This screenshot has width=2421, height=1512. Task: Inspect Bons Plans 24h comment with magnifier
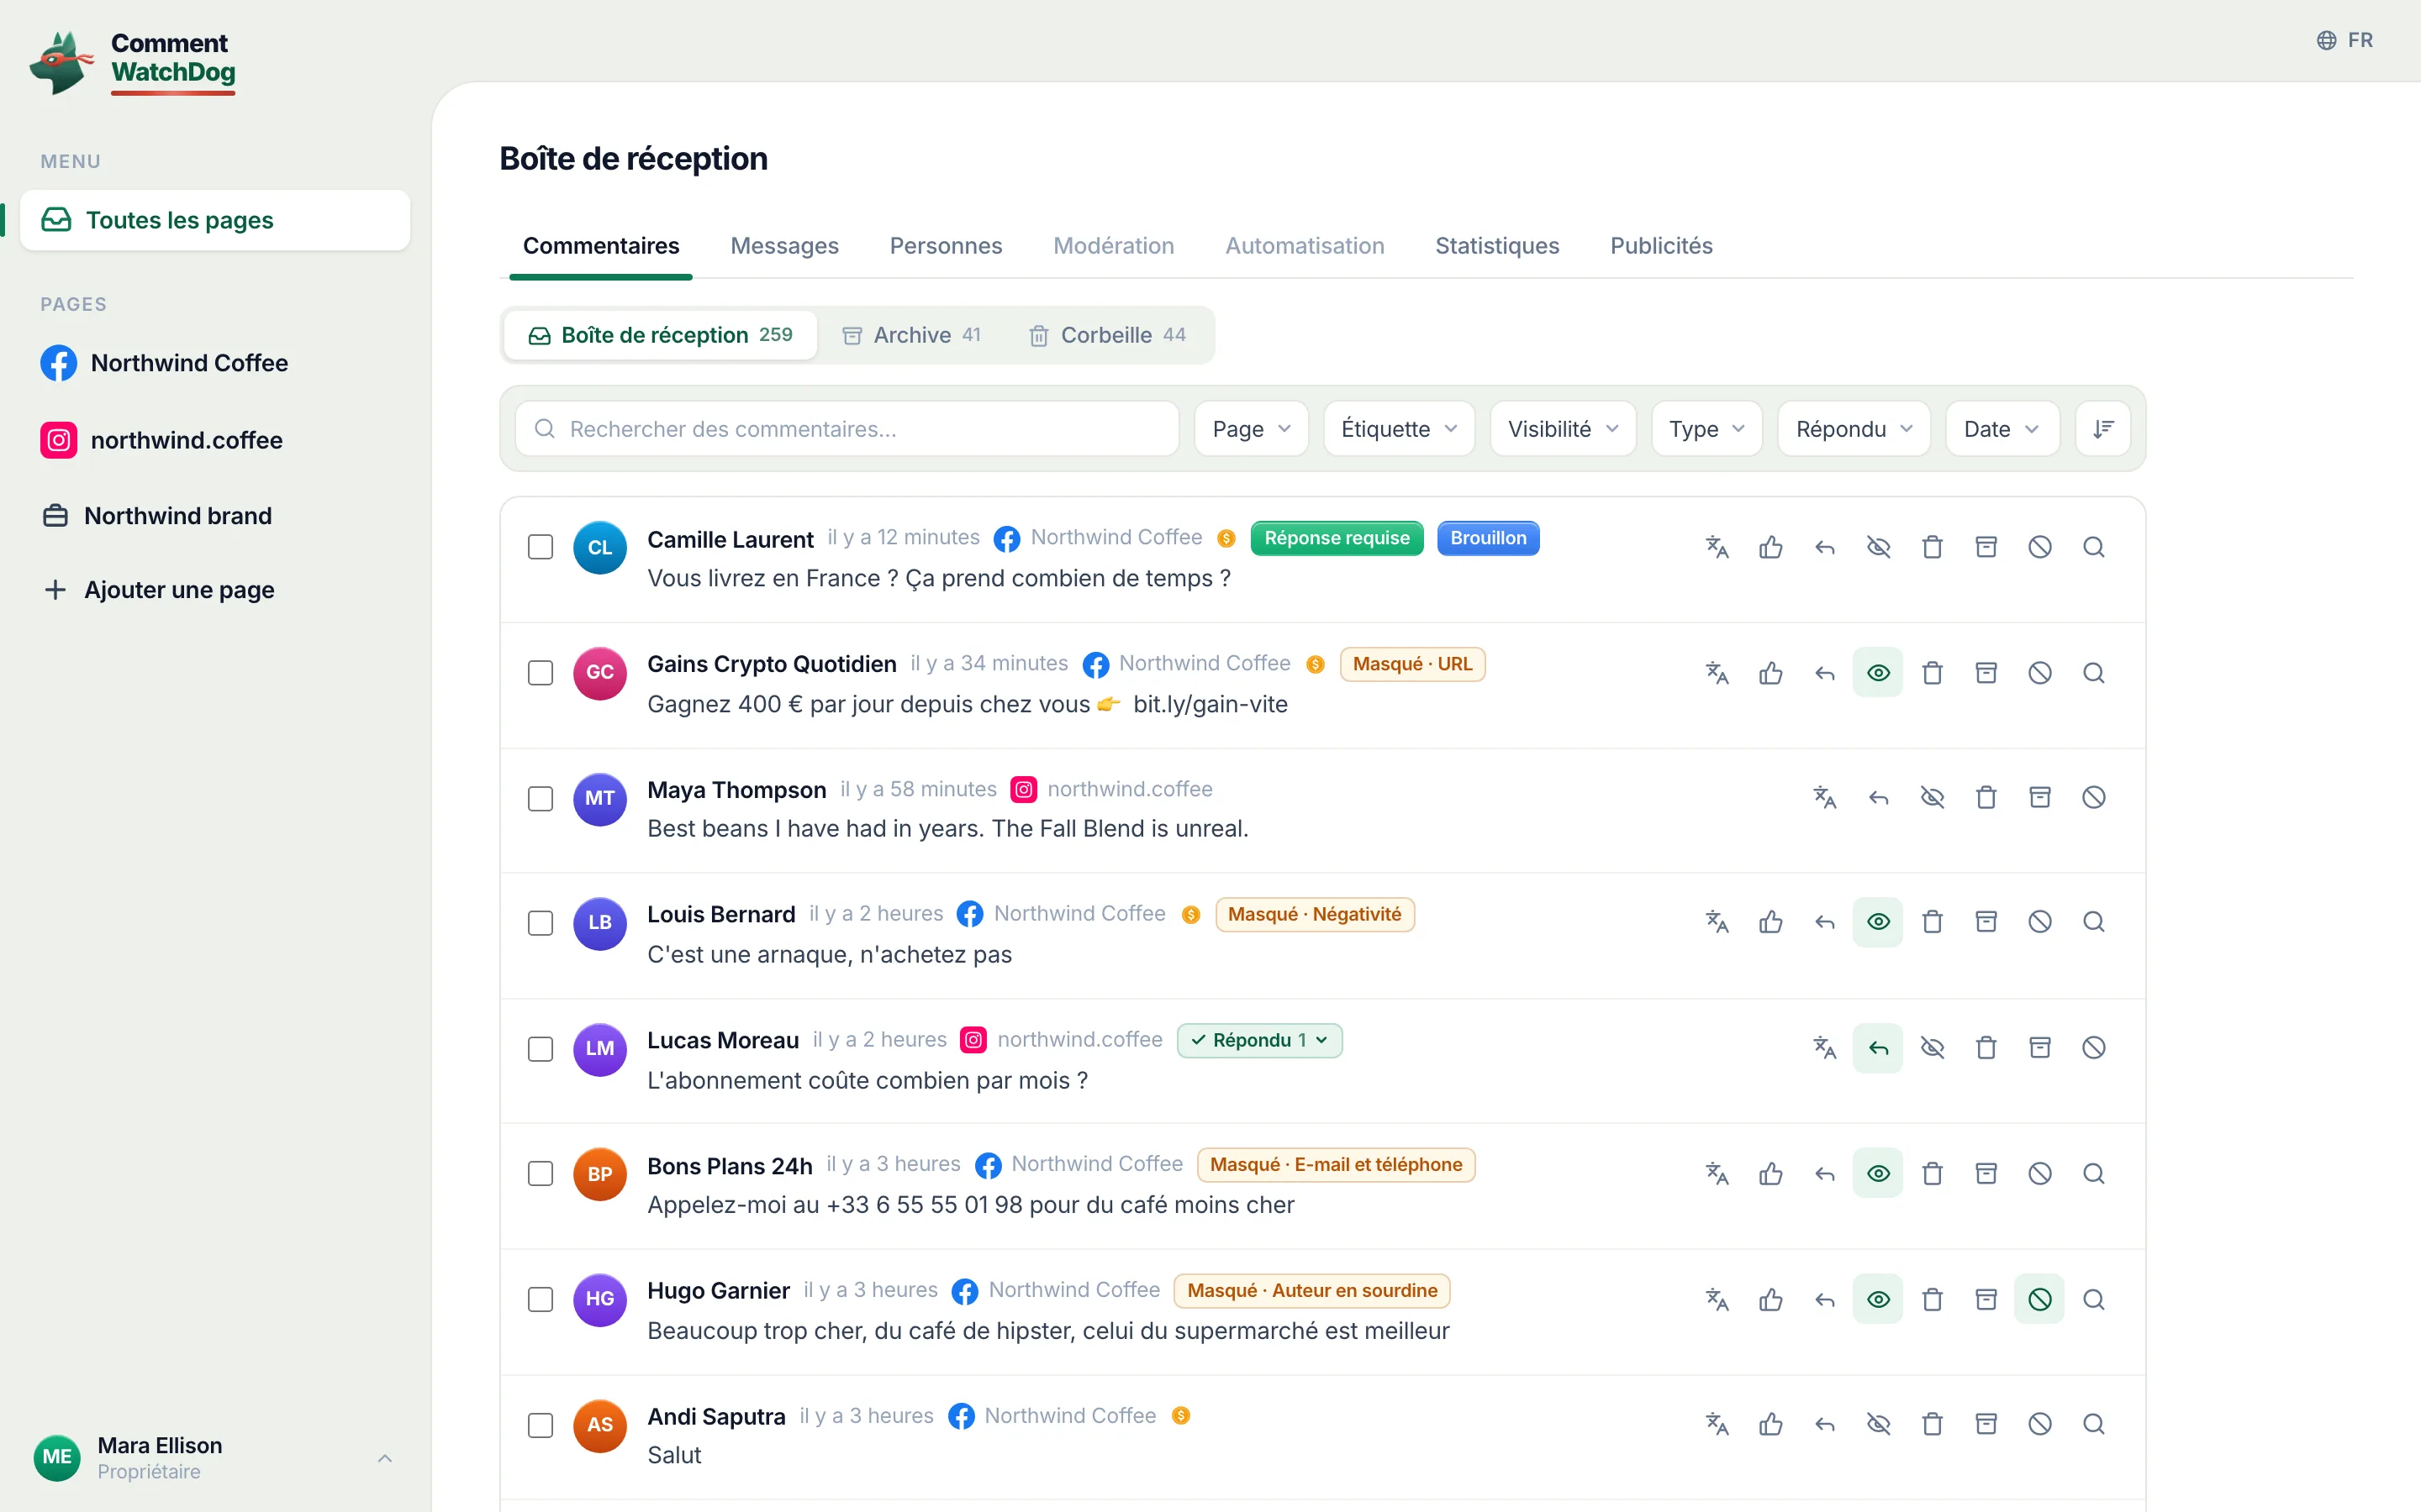pyautogui.click(x=2094, y=1173)
